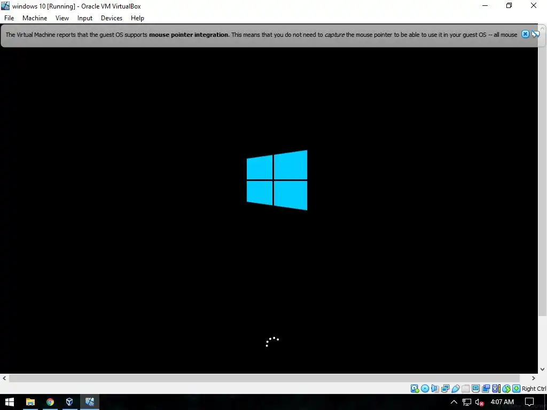Click the optical disk status icon
The height and width of the screenshot is (410, 547).
tap(425, 389)
